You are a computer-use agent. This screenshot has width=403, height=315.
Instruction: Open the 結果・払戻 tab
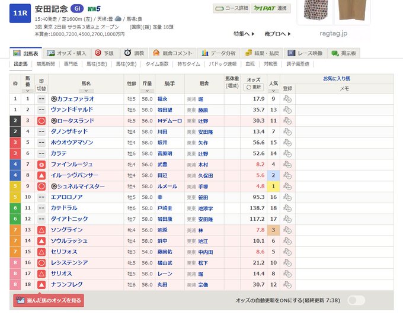262,53
